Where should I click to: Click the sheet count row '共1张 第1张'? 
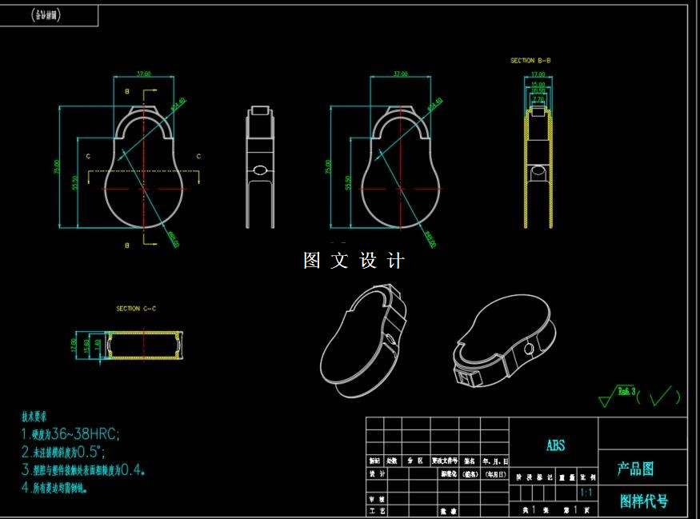(x=554, y=509)
